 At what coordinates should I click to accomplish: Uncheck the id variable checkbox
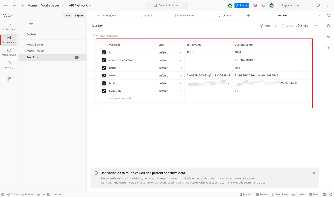(x=104, y=52)
